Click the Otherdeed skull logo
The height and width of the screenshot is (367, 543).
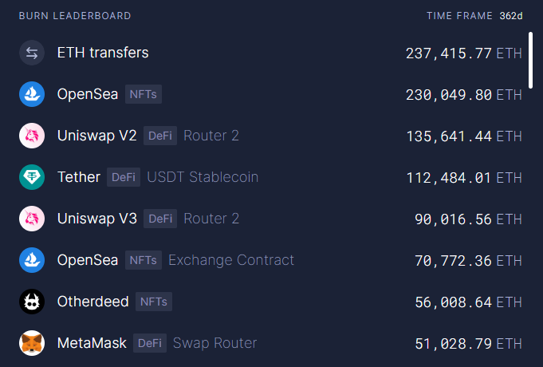pyautogui.click(x=32, y=302)
